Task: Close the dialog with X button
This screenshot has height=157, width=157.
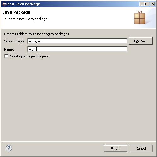Action: point(153,4)
